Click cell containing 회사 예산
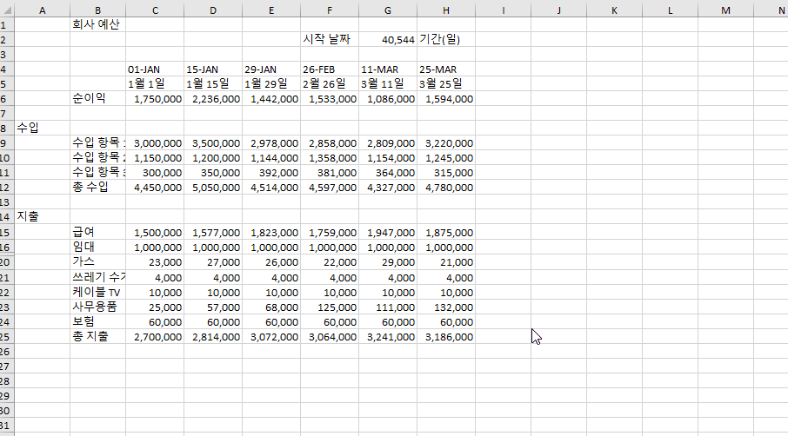 (97, 24)
